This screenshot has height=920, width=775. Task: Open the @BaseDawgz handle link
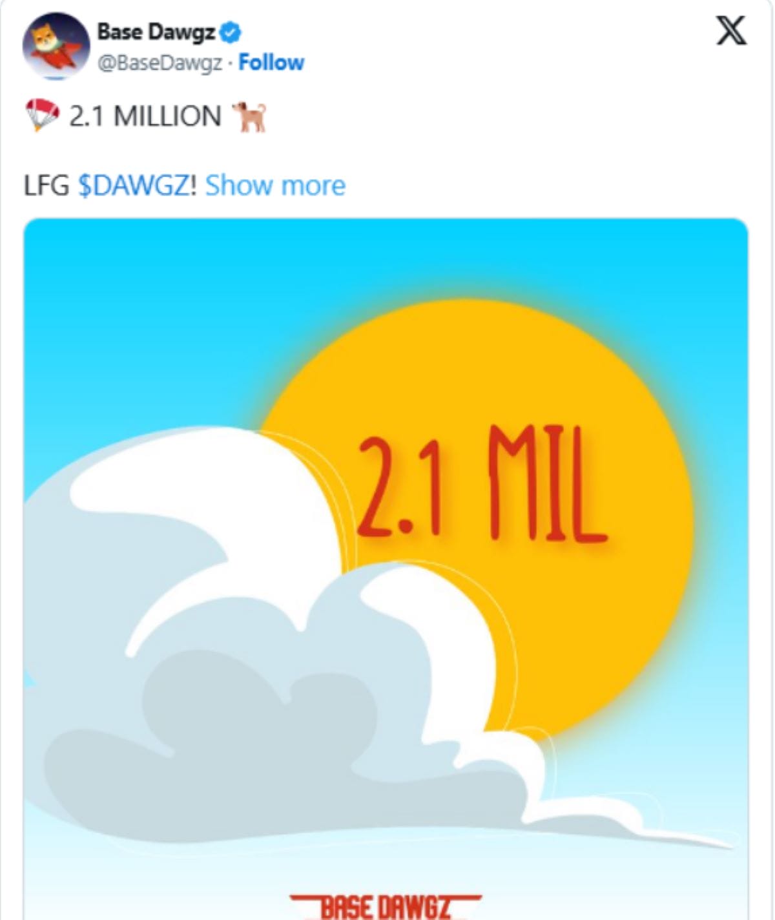(160, 63)
